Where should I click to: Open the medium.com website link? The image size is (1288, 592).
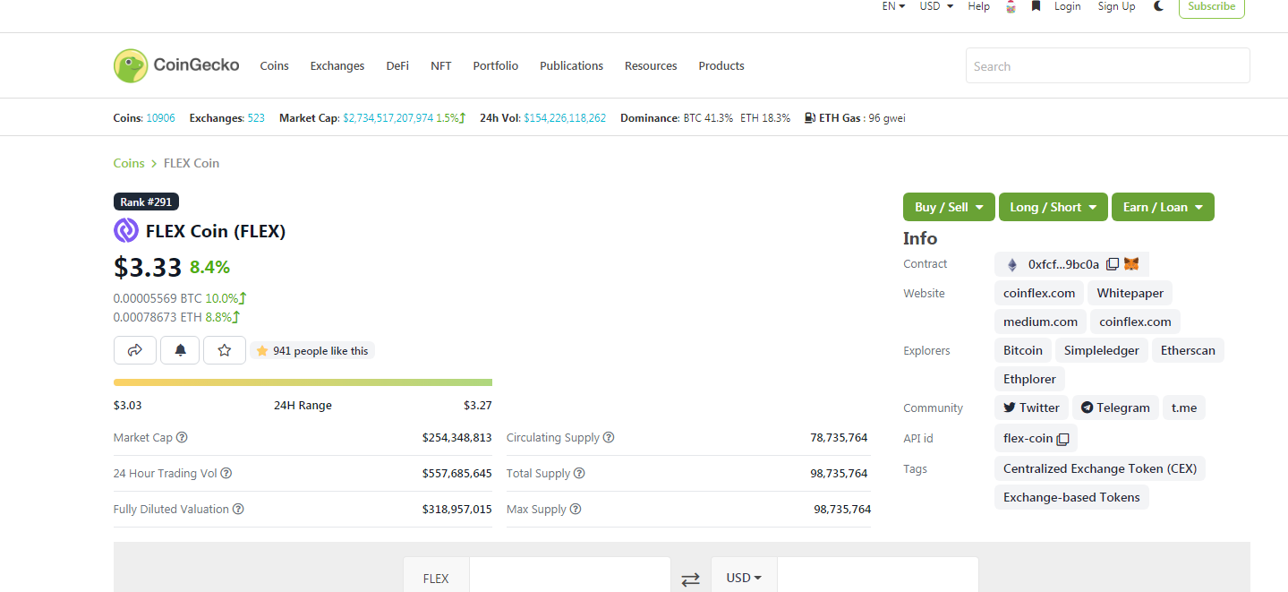1040,322
